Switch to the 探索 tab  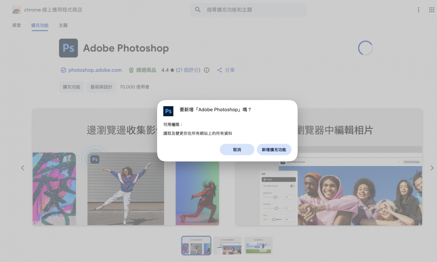17,26
